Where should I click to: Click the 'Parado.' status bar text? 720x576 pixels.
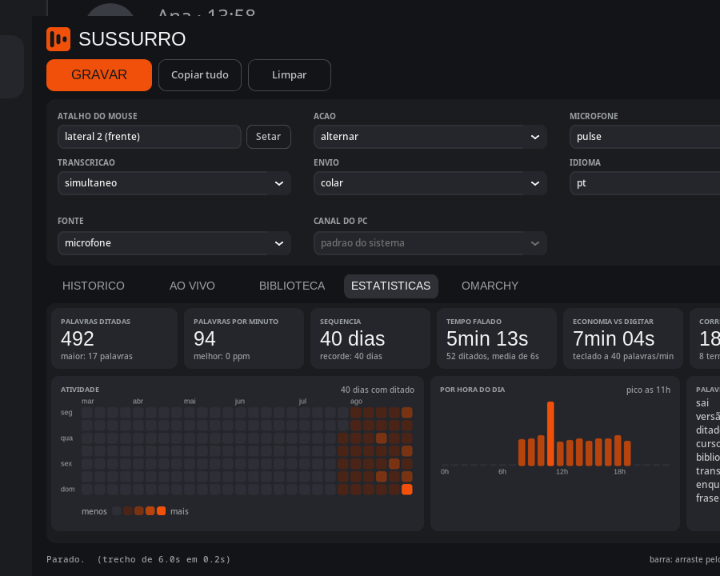pos(66,559)
